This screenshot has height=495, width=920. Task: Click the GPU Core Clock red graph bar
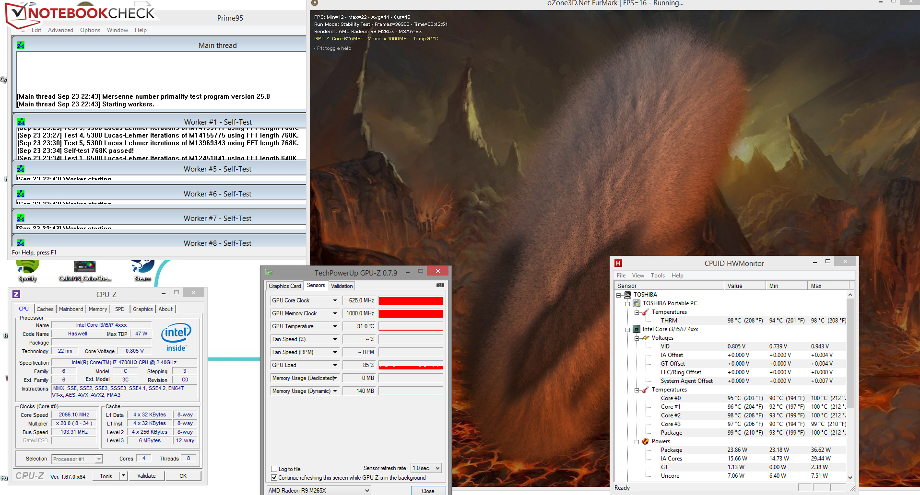click(x=411, y=300)
